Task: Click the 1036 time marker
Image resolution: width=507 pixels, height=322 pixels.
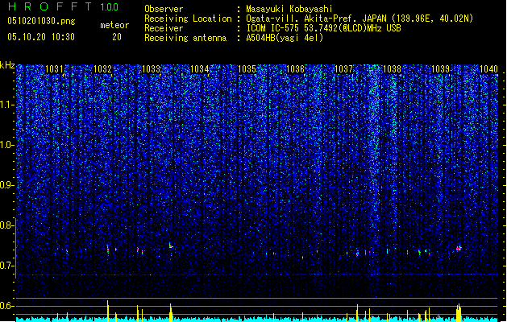Action: (x=296, y=68)
